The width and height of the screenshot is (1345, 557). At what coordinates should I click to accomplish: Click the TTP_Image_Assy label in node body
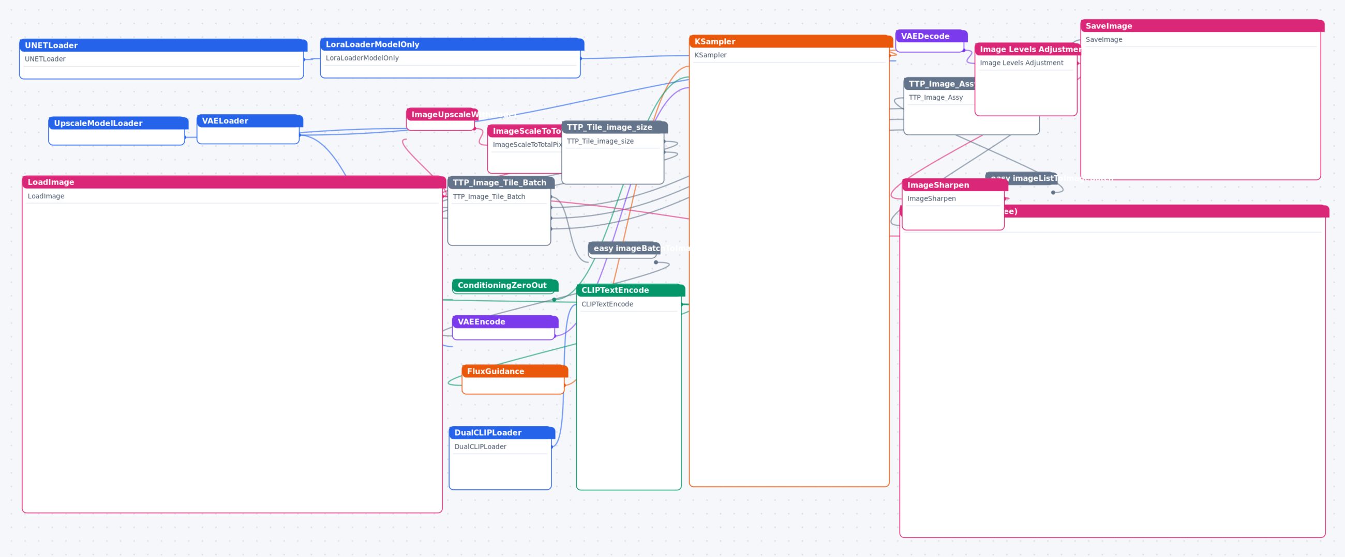[x=936, y=97]
